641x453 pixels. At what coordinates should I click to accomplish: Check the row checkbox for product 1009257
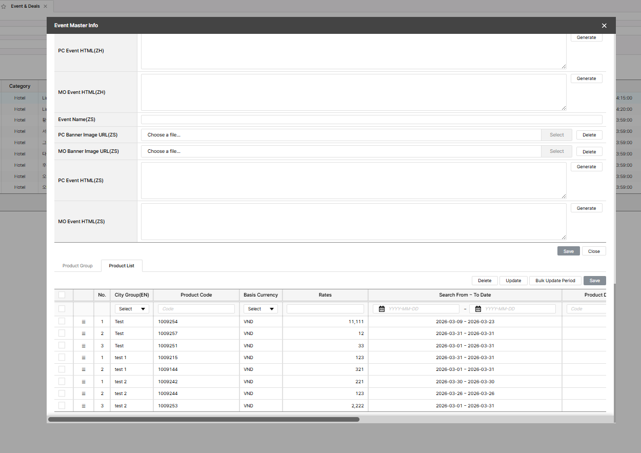click(x=62, y=333)
